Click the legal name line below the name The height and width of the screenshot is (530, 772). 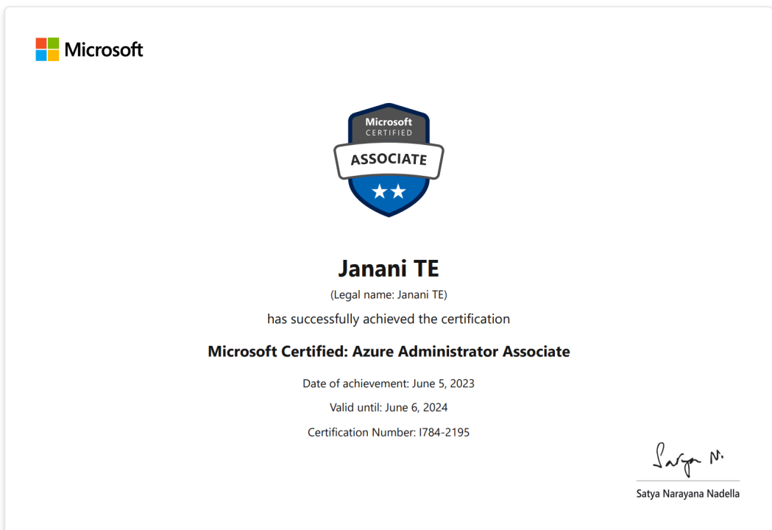click(388, 294)
